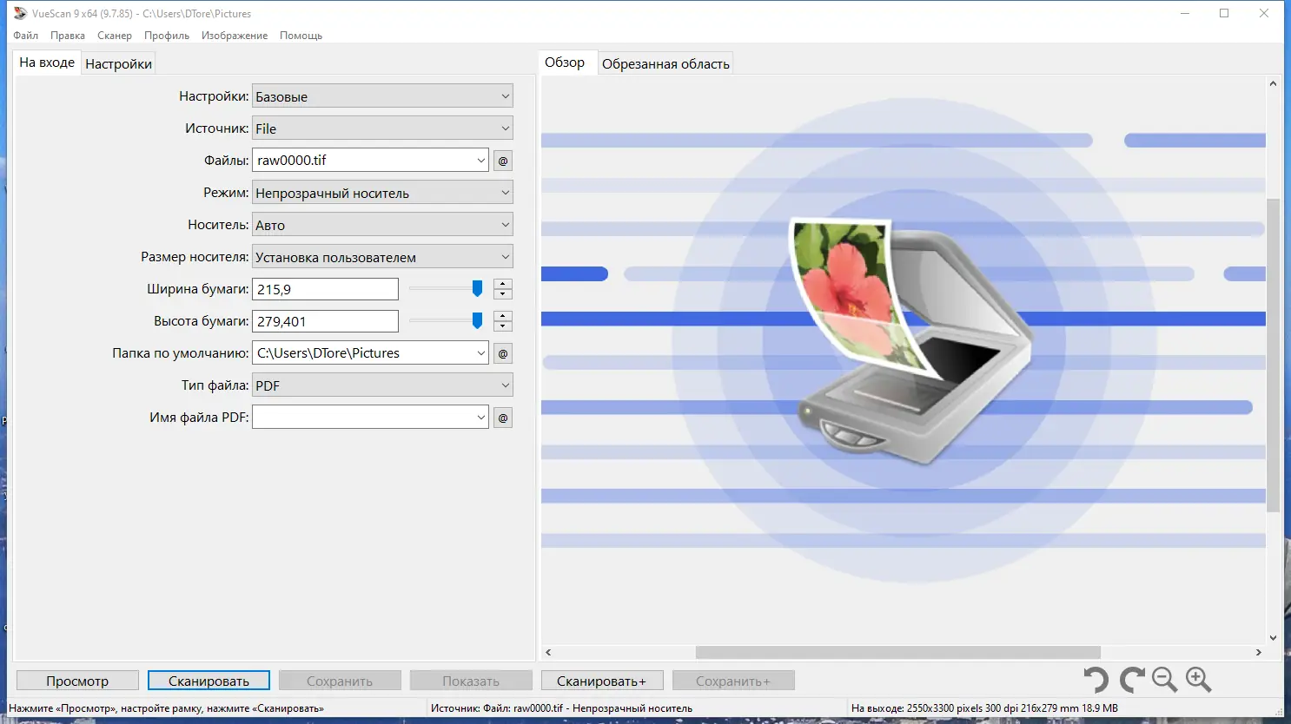The height and width of the screenshot is (724, 1291).
Task: Click the empty Имя файла PDF text field
Action: [363, 418]
